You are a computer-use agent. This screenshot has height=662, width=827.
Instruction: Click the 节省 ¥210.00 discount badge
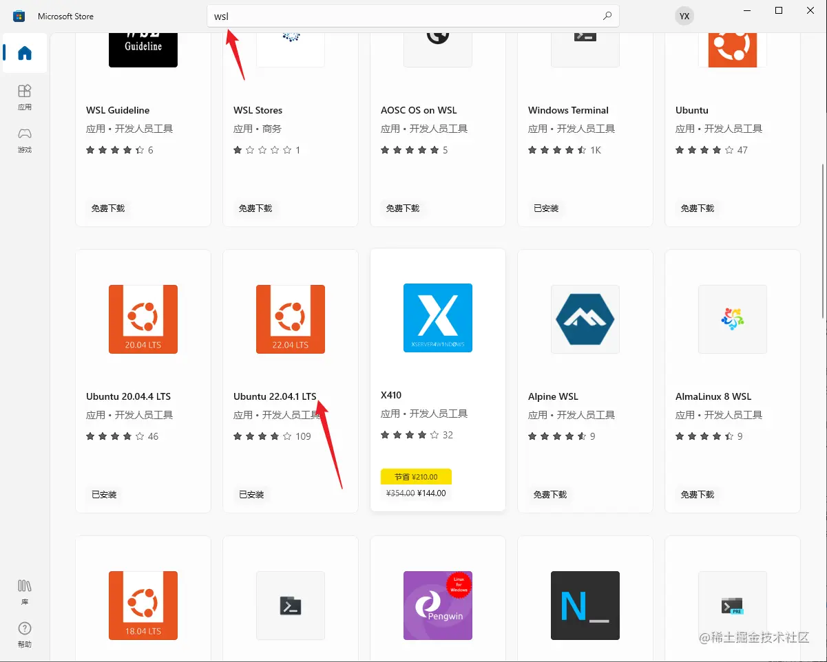click(x=416, y=477)
